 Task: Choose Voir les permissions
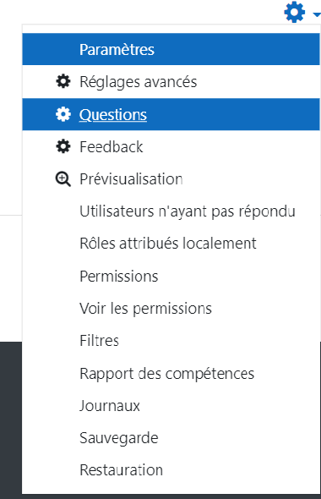pos(171,309)
